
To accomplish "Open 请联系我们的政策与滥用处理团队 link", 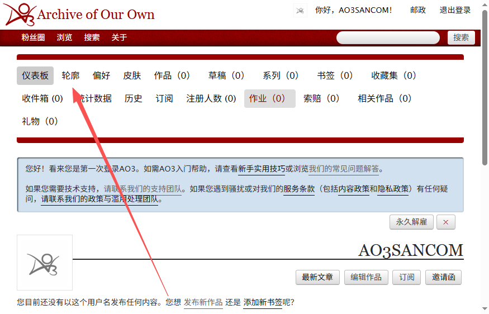I will tap(100, 199).
